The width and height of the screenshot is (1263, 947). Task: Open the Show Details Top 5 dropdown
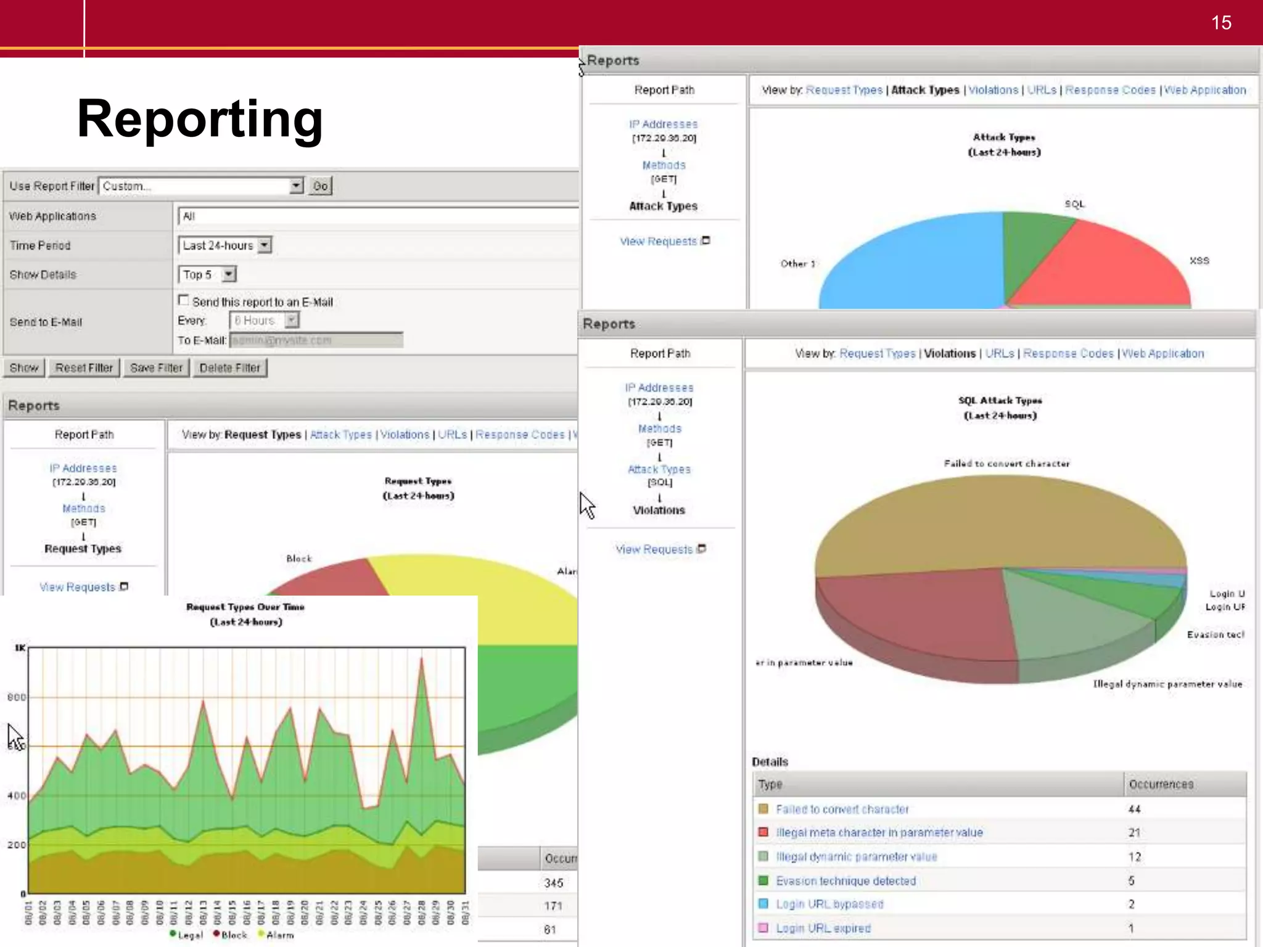(229, 274)
